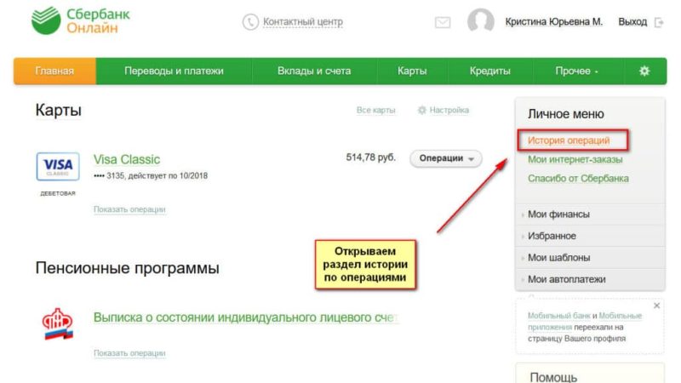Open Переводы и платежи tab
Viewport: 681px width, 383px height.
(x=174, y=71)
